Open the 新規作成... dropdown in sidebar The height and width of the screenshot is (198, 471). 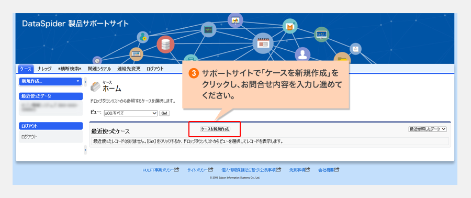[x=50, y=81]
